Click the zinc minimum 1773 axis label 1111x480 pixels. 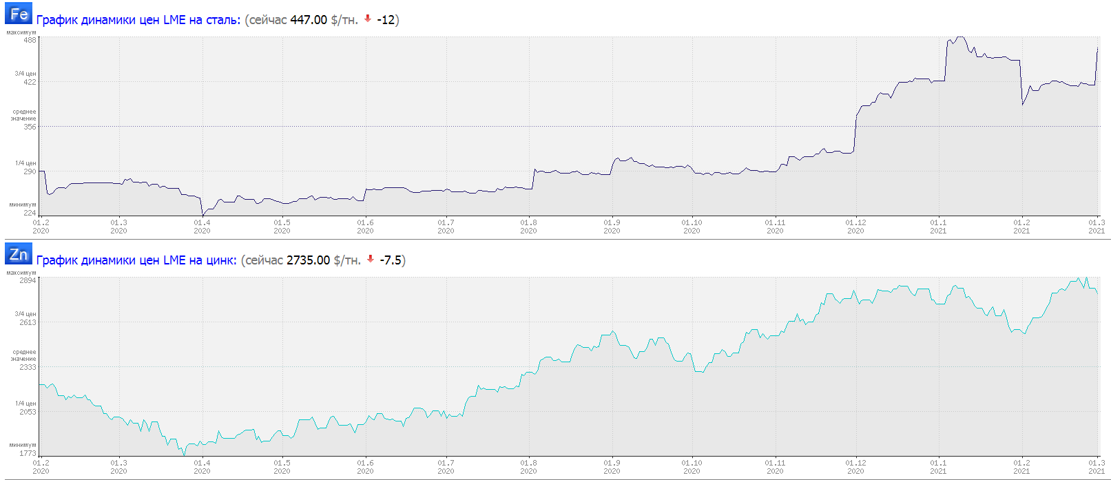pos(28,453)
